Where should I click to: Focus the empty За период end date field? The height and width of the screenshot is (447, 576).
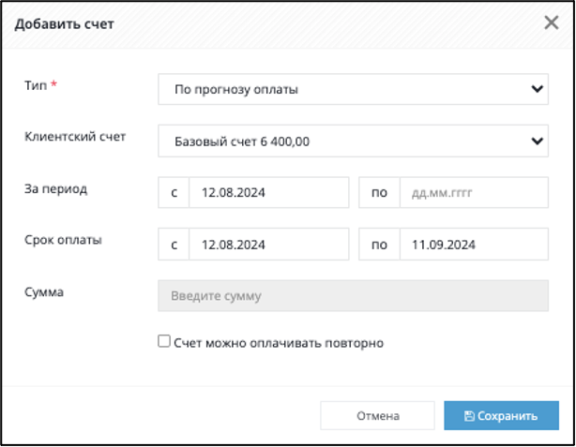tap(474, 193)
